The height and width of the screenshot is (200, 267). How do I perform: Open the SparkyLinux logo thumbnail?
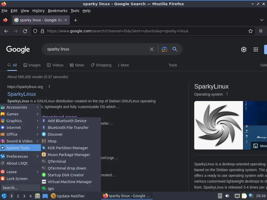pyautogui.click(x=219, y=125)
